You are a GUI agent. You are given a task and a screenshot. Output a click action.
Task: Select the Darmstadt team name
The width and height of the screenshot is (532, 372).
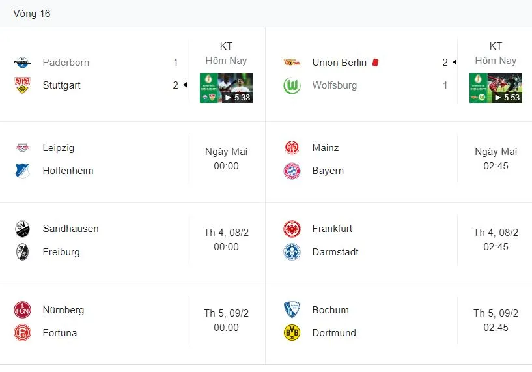335,252
